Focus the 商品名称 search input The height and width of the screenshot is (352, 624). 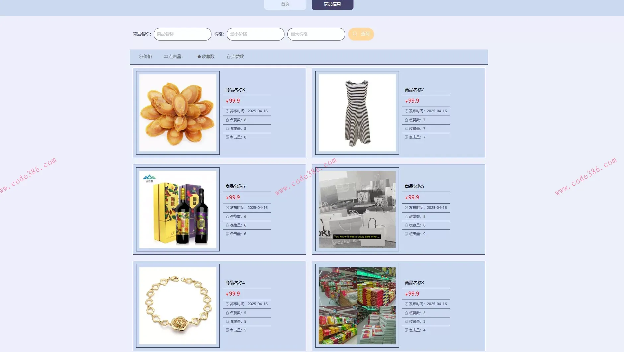(182, 34)
